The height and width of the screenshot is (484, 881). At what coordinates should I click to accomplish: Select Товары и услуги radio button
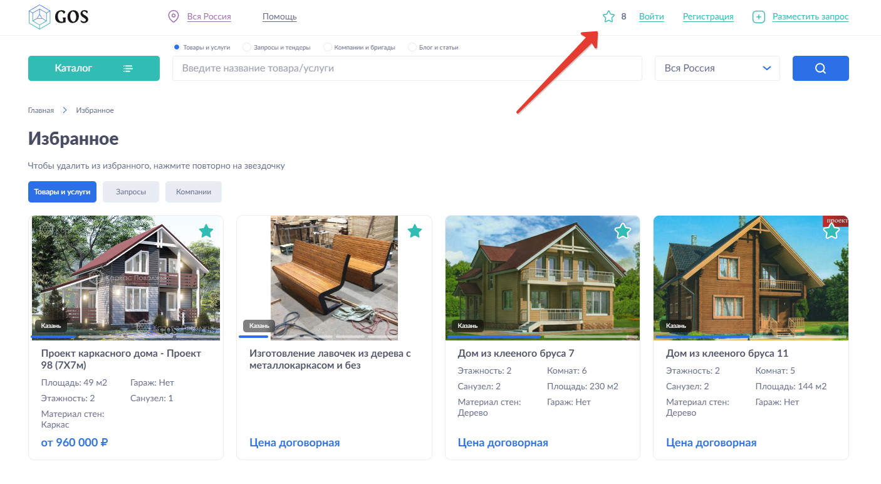pos(177,47)
